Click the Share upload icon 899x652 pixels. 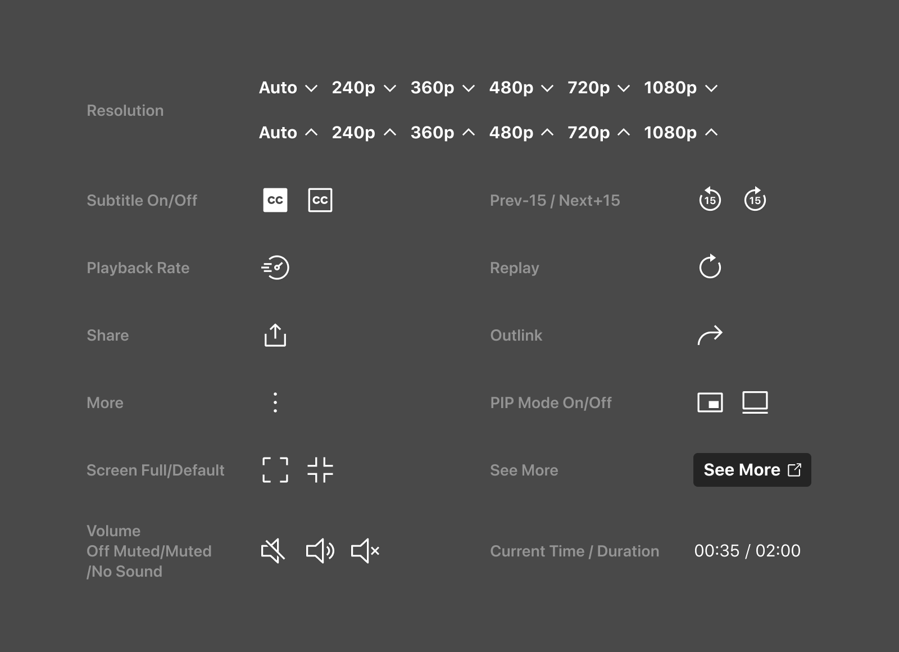[275, 335]
